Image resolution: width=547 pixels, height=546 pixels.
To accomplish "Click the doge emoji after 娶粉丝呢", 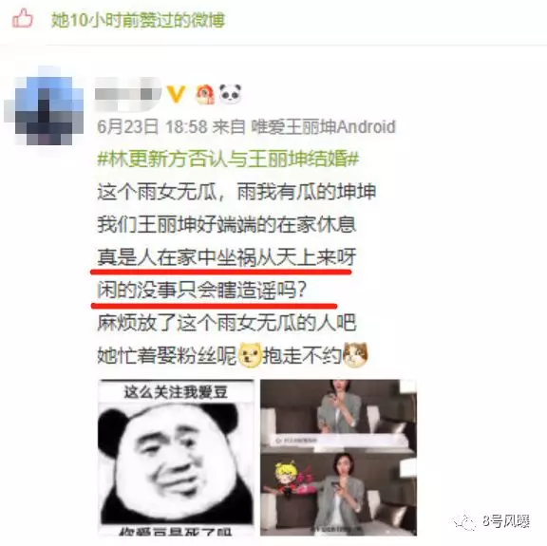I will coord(250,356).
